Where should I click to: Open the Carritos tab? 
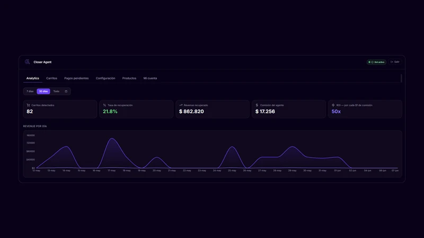click(51, 78)
